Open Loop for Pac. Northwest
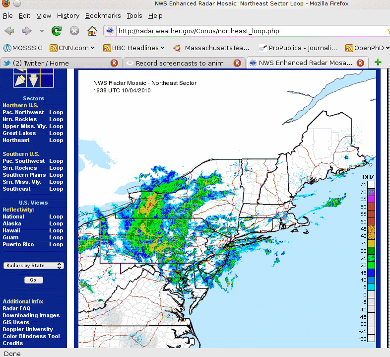Screen dimensions: 390x357 (x=56, y=112)
